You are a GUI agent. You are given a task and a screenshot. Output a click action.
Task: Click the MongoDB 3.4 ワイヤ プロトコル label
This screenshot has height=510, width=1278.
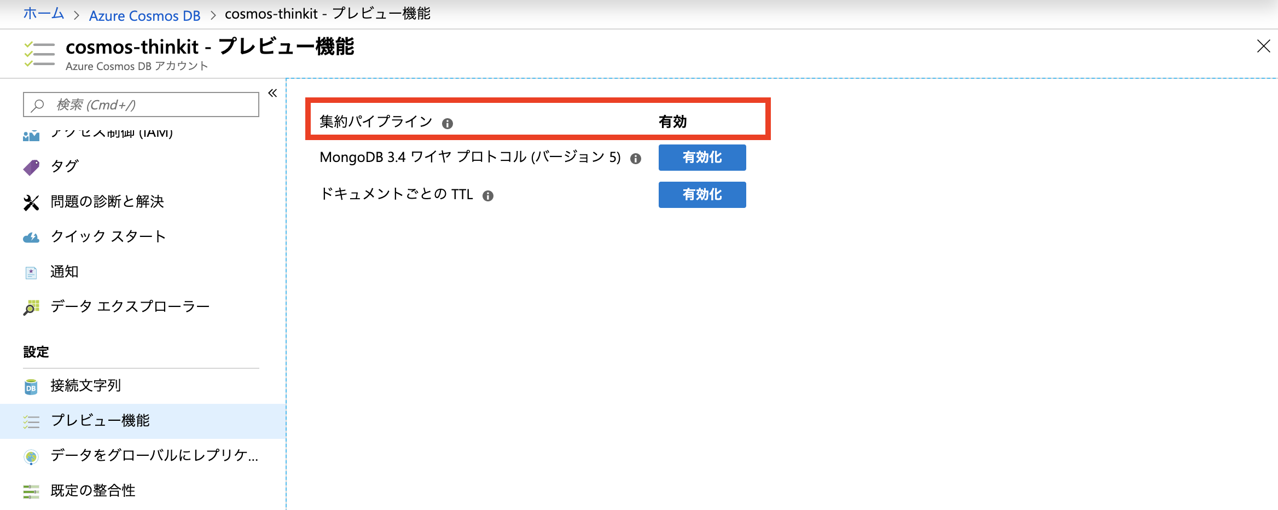pos(470,157)
